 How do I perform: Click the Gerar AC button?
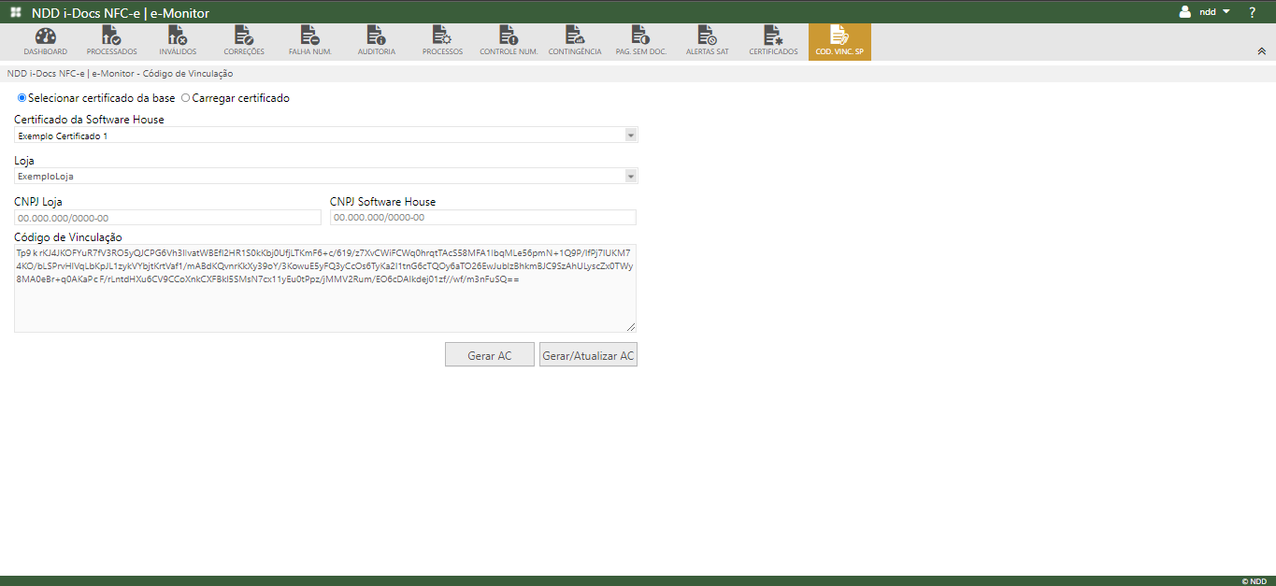pos(490,355)
